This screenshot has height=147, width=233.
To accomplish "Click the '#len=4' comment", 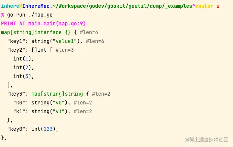I will (x=89, y=32).
